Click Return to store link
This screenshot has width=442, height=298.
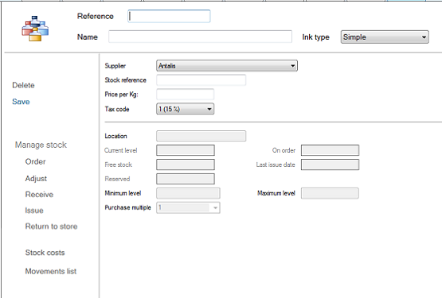click(x=51, y=226)
